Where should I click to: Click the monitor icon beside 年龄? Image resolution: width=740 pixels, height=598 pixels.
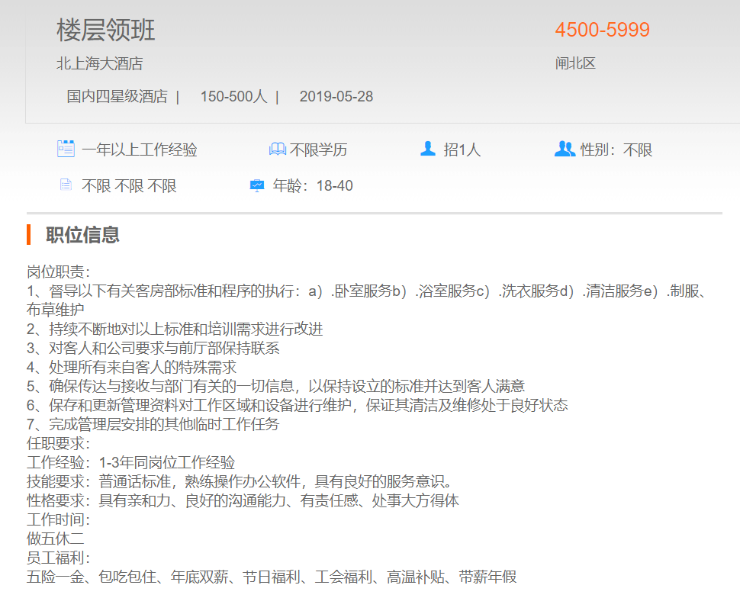[257, 185]
